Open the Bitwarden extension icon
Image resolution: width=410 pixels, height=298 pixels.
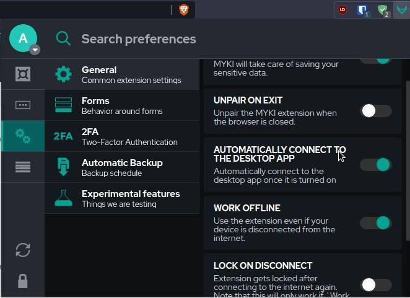(362, 10)
